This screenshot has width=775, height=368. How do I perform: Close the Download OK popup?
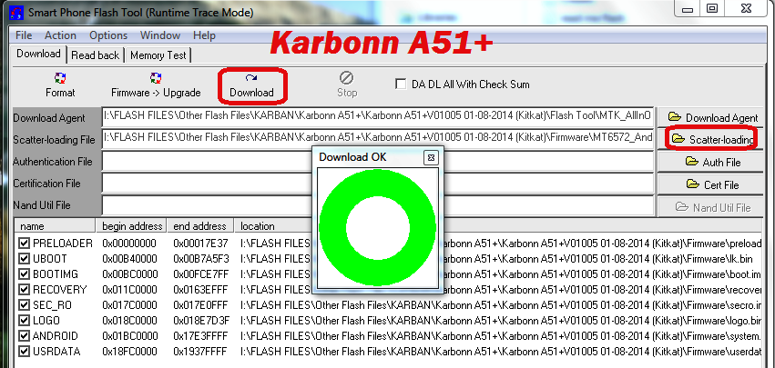431,157
